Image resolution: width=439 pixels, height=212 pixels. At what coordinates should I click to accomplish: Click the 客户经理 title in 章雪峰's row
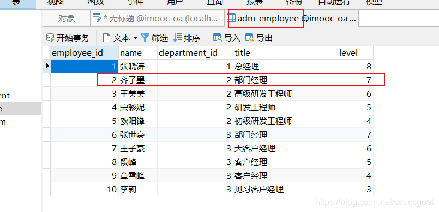click(285, 176)
